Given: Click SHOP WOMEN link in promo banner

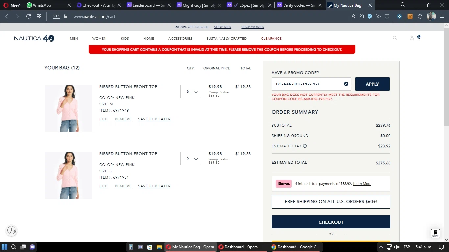Looking at the screenshot, I should coord(253,27).
